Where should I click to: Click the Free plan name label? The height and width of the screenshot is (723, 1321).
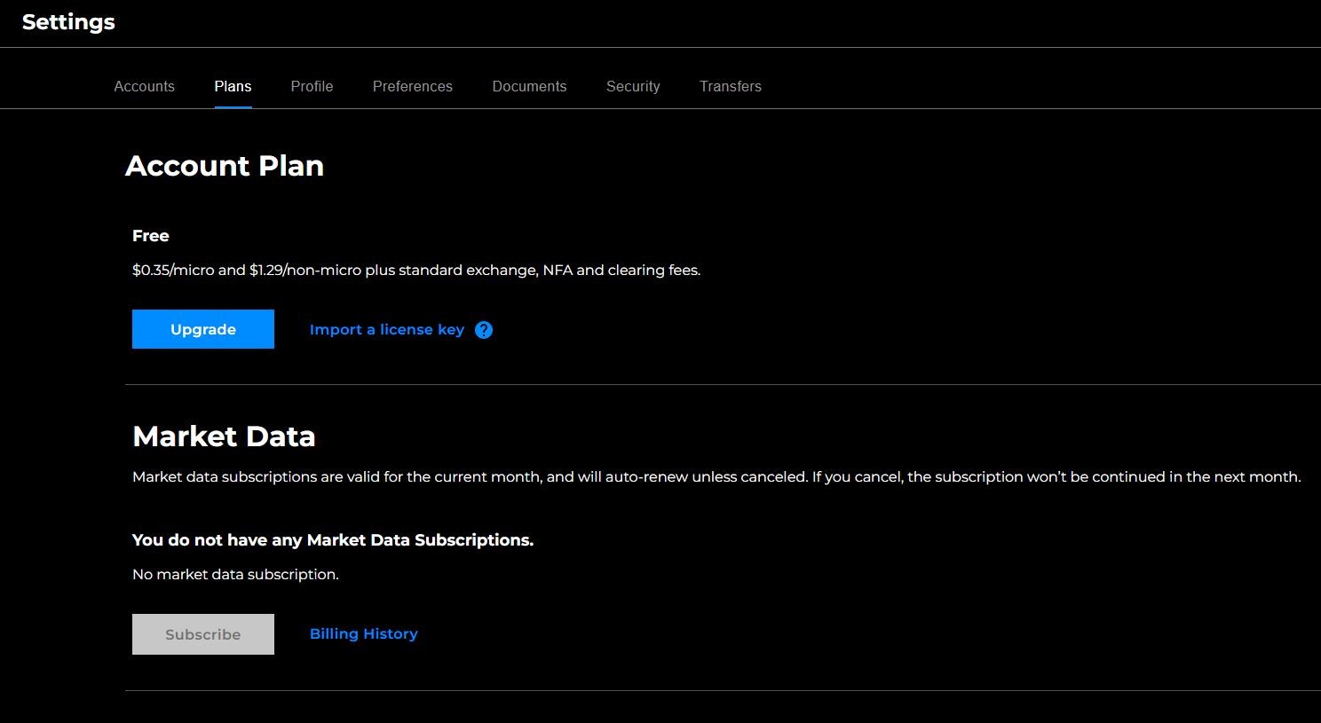coord(151,236)
